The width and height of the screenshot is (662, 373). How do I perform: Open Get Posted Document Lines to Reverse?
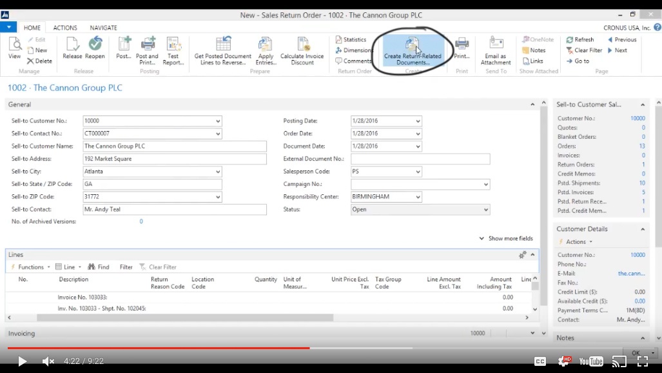click(x=223, y=51)
